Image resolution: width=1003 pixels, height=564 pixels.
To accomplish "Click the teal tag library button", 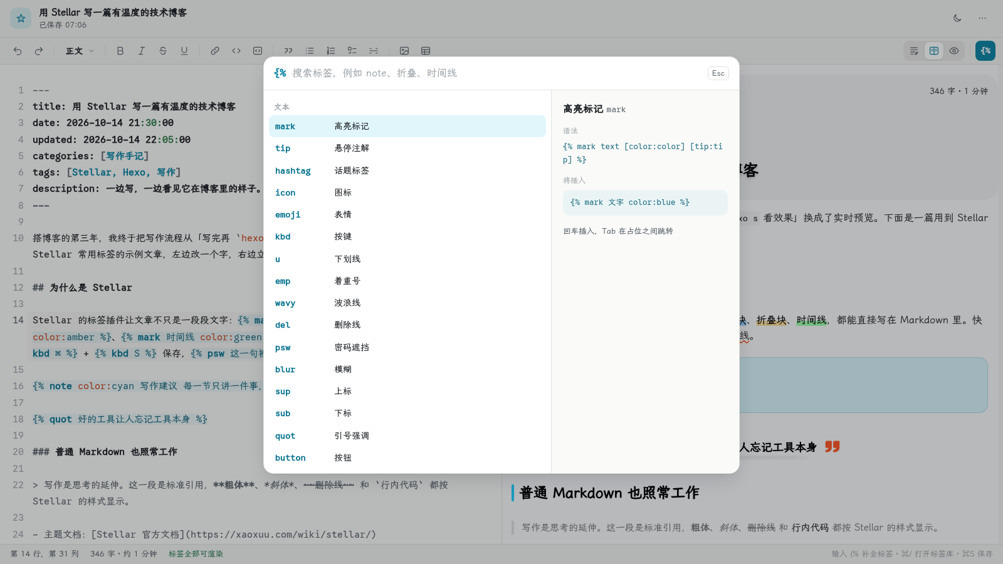I will pyautogui.click(x=985, y=51).
